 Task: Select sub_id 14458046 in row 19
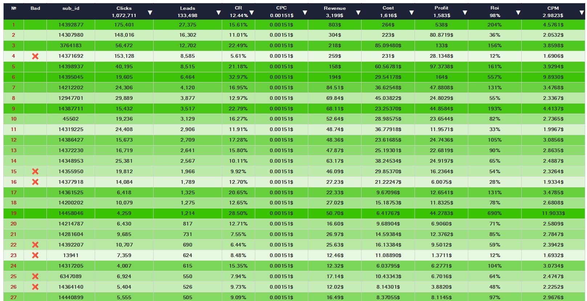(x=71, y=213)
